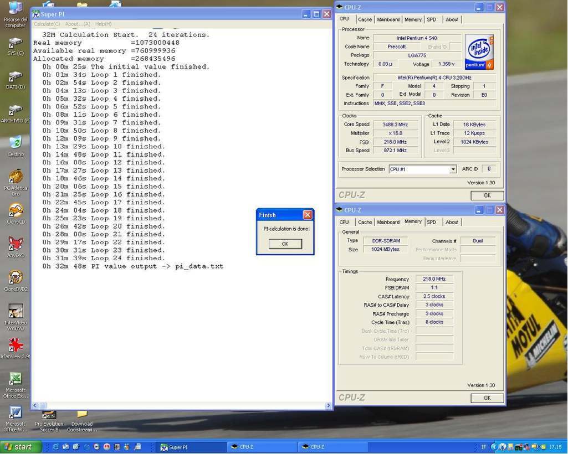Click the tray icon left of the clock
The image size is (568, 454).
click(543, 447)
